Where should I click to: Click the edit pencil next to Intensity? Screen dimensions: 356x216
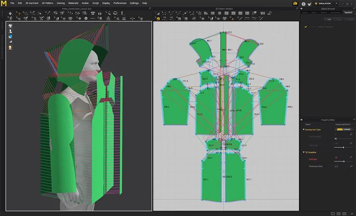[351, 157]
